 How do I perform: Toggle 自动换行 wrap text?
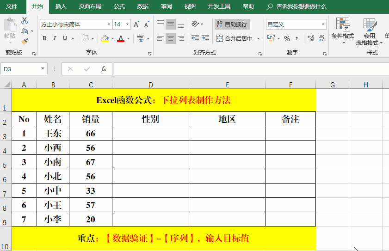232,24
